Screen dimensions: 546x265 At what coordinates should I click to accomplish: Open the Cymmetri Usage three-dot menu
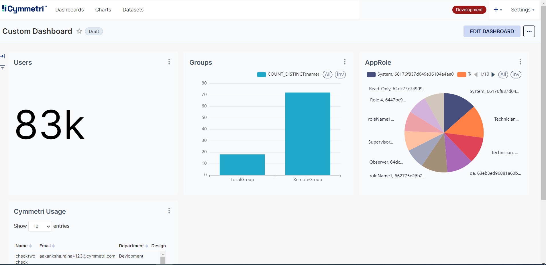(x=169, y=211)
